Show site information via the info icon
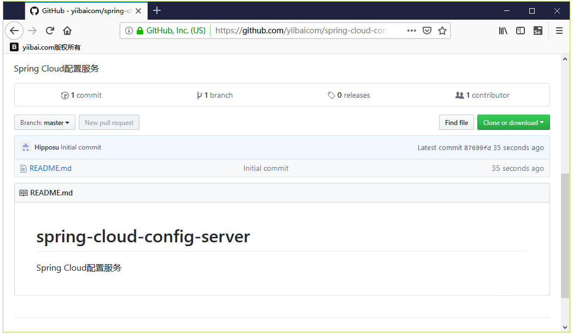 coord(128,31)
